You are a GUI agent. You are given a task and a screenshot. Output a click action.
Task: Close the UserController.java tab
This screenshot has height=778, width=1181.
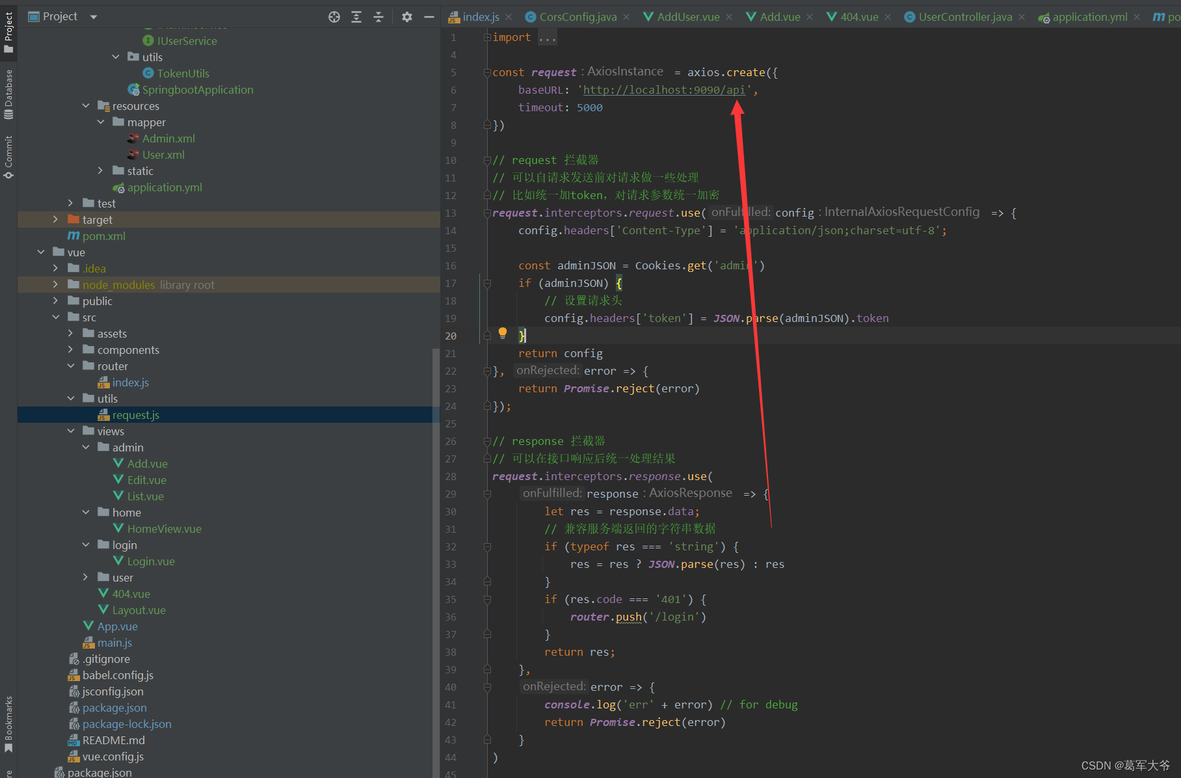pyautogui.click(x=1022, y=17)
